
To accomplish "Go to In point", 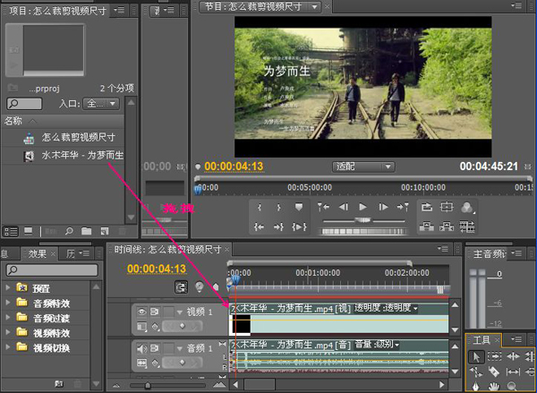I will pos(260,226).
